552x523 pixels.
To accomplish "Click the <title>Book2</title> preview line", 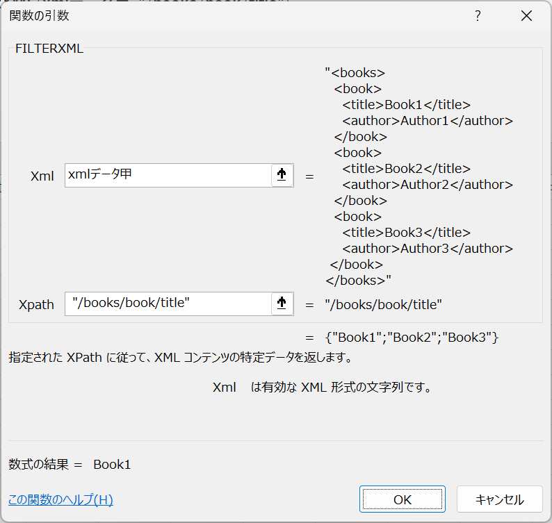I will pos(406,169).
